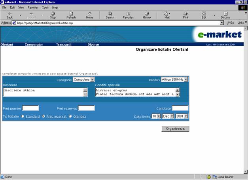Viewport: 248px width, 180px height.
Task: Open the Cumparator navigation link
Action: (x=34, y=45)
